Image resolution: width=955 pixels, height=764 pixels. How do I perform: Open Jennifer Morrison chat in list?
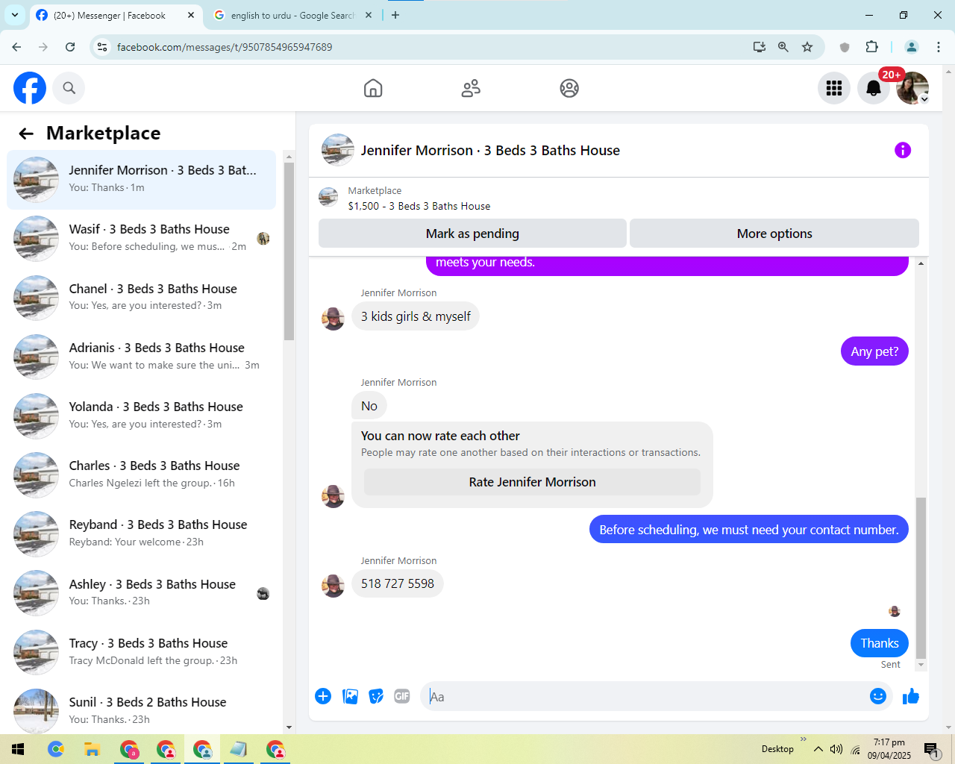point(141,180)
